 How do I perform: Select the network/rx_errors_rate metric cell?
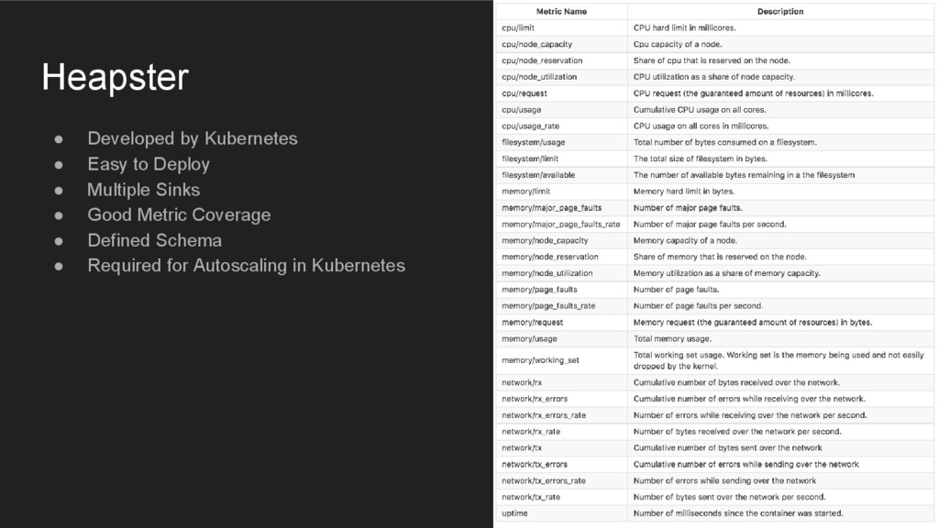click(x=544, y=415)
